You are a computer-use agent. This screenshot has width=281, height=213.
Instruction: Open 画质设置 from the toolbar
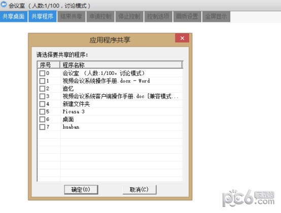(x=187, y=16)
